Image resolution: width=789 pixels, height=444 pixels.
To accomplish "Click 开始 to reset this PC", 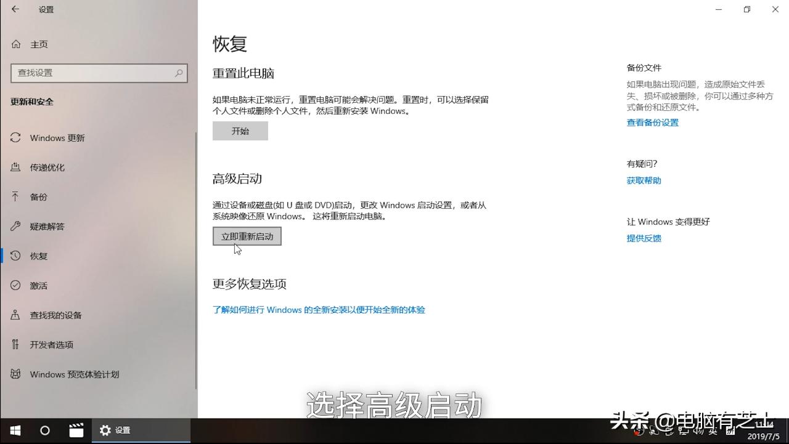I will tap(240, 131).
